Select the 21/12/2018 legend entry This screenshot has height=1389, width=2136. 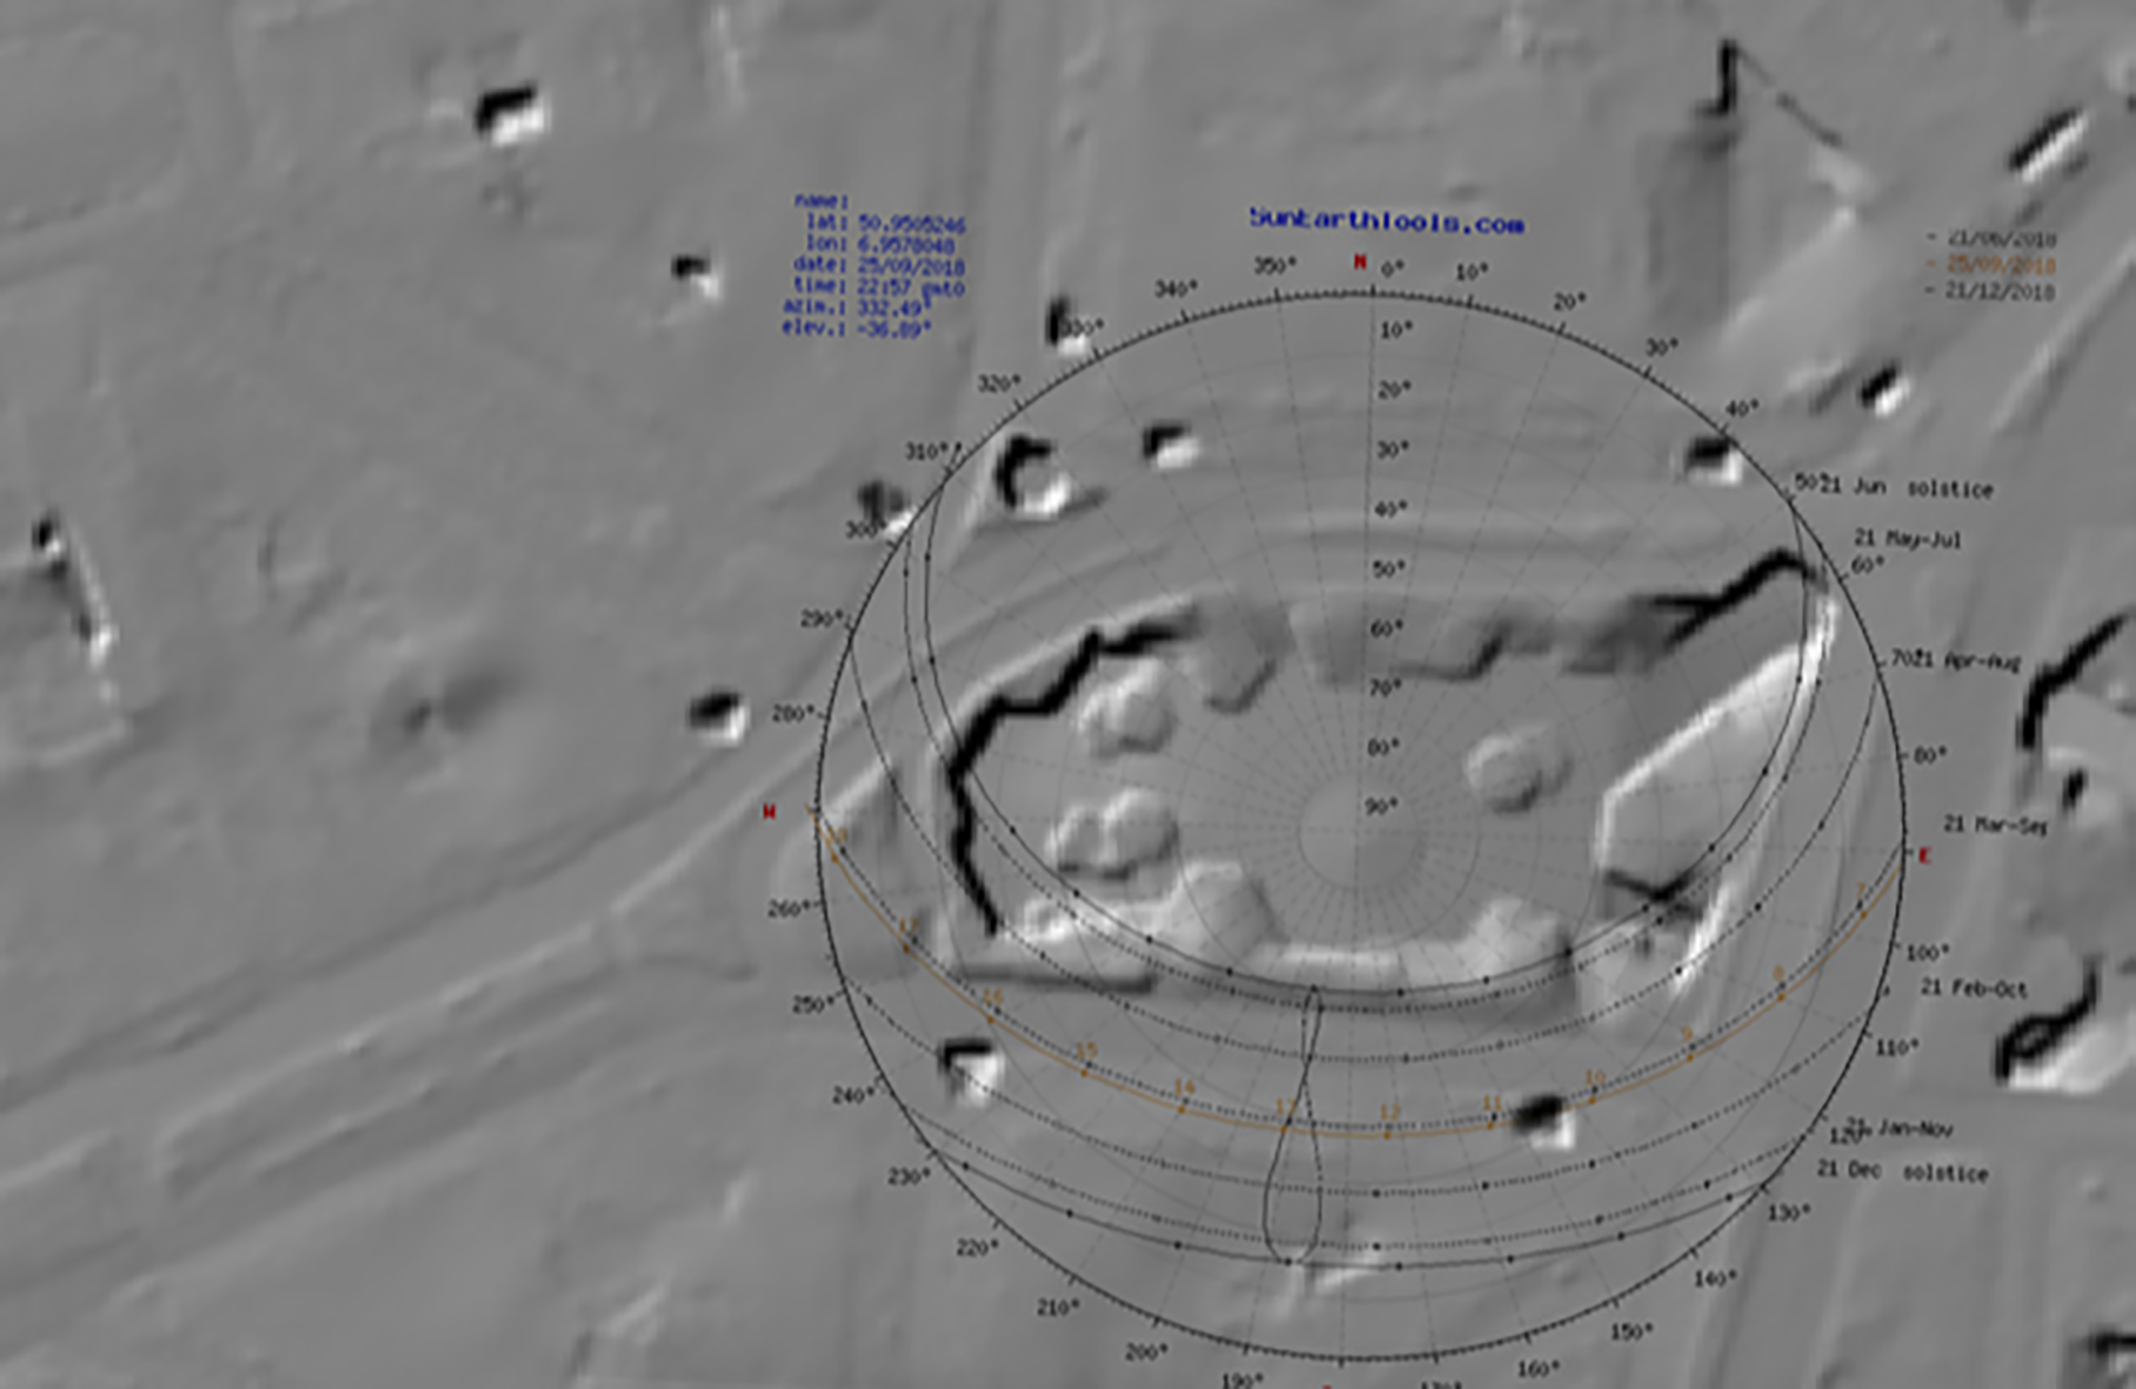click(x=1999, y=291)
